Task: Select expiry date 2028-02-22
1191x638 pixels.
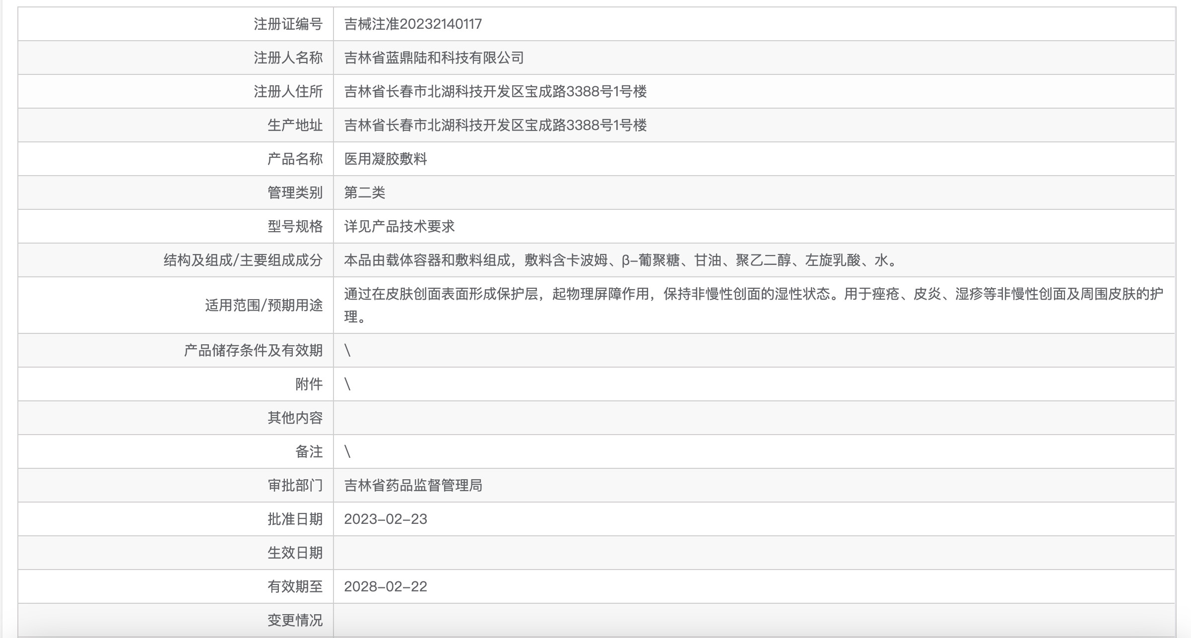Action: [386, 586]
